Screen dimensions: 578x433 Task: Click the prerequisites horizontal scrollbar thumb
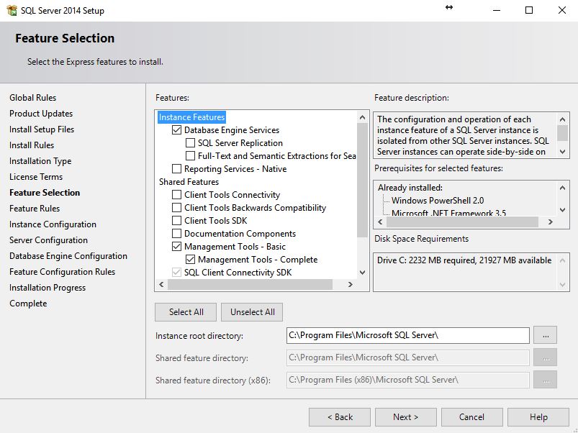pos(462,222)
